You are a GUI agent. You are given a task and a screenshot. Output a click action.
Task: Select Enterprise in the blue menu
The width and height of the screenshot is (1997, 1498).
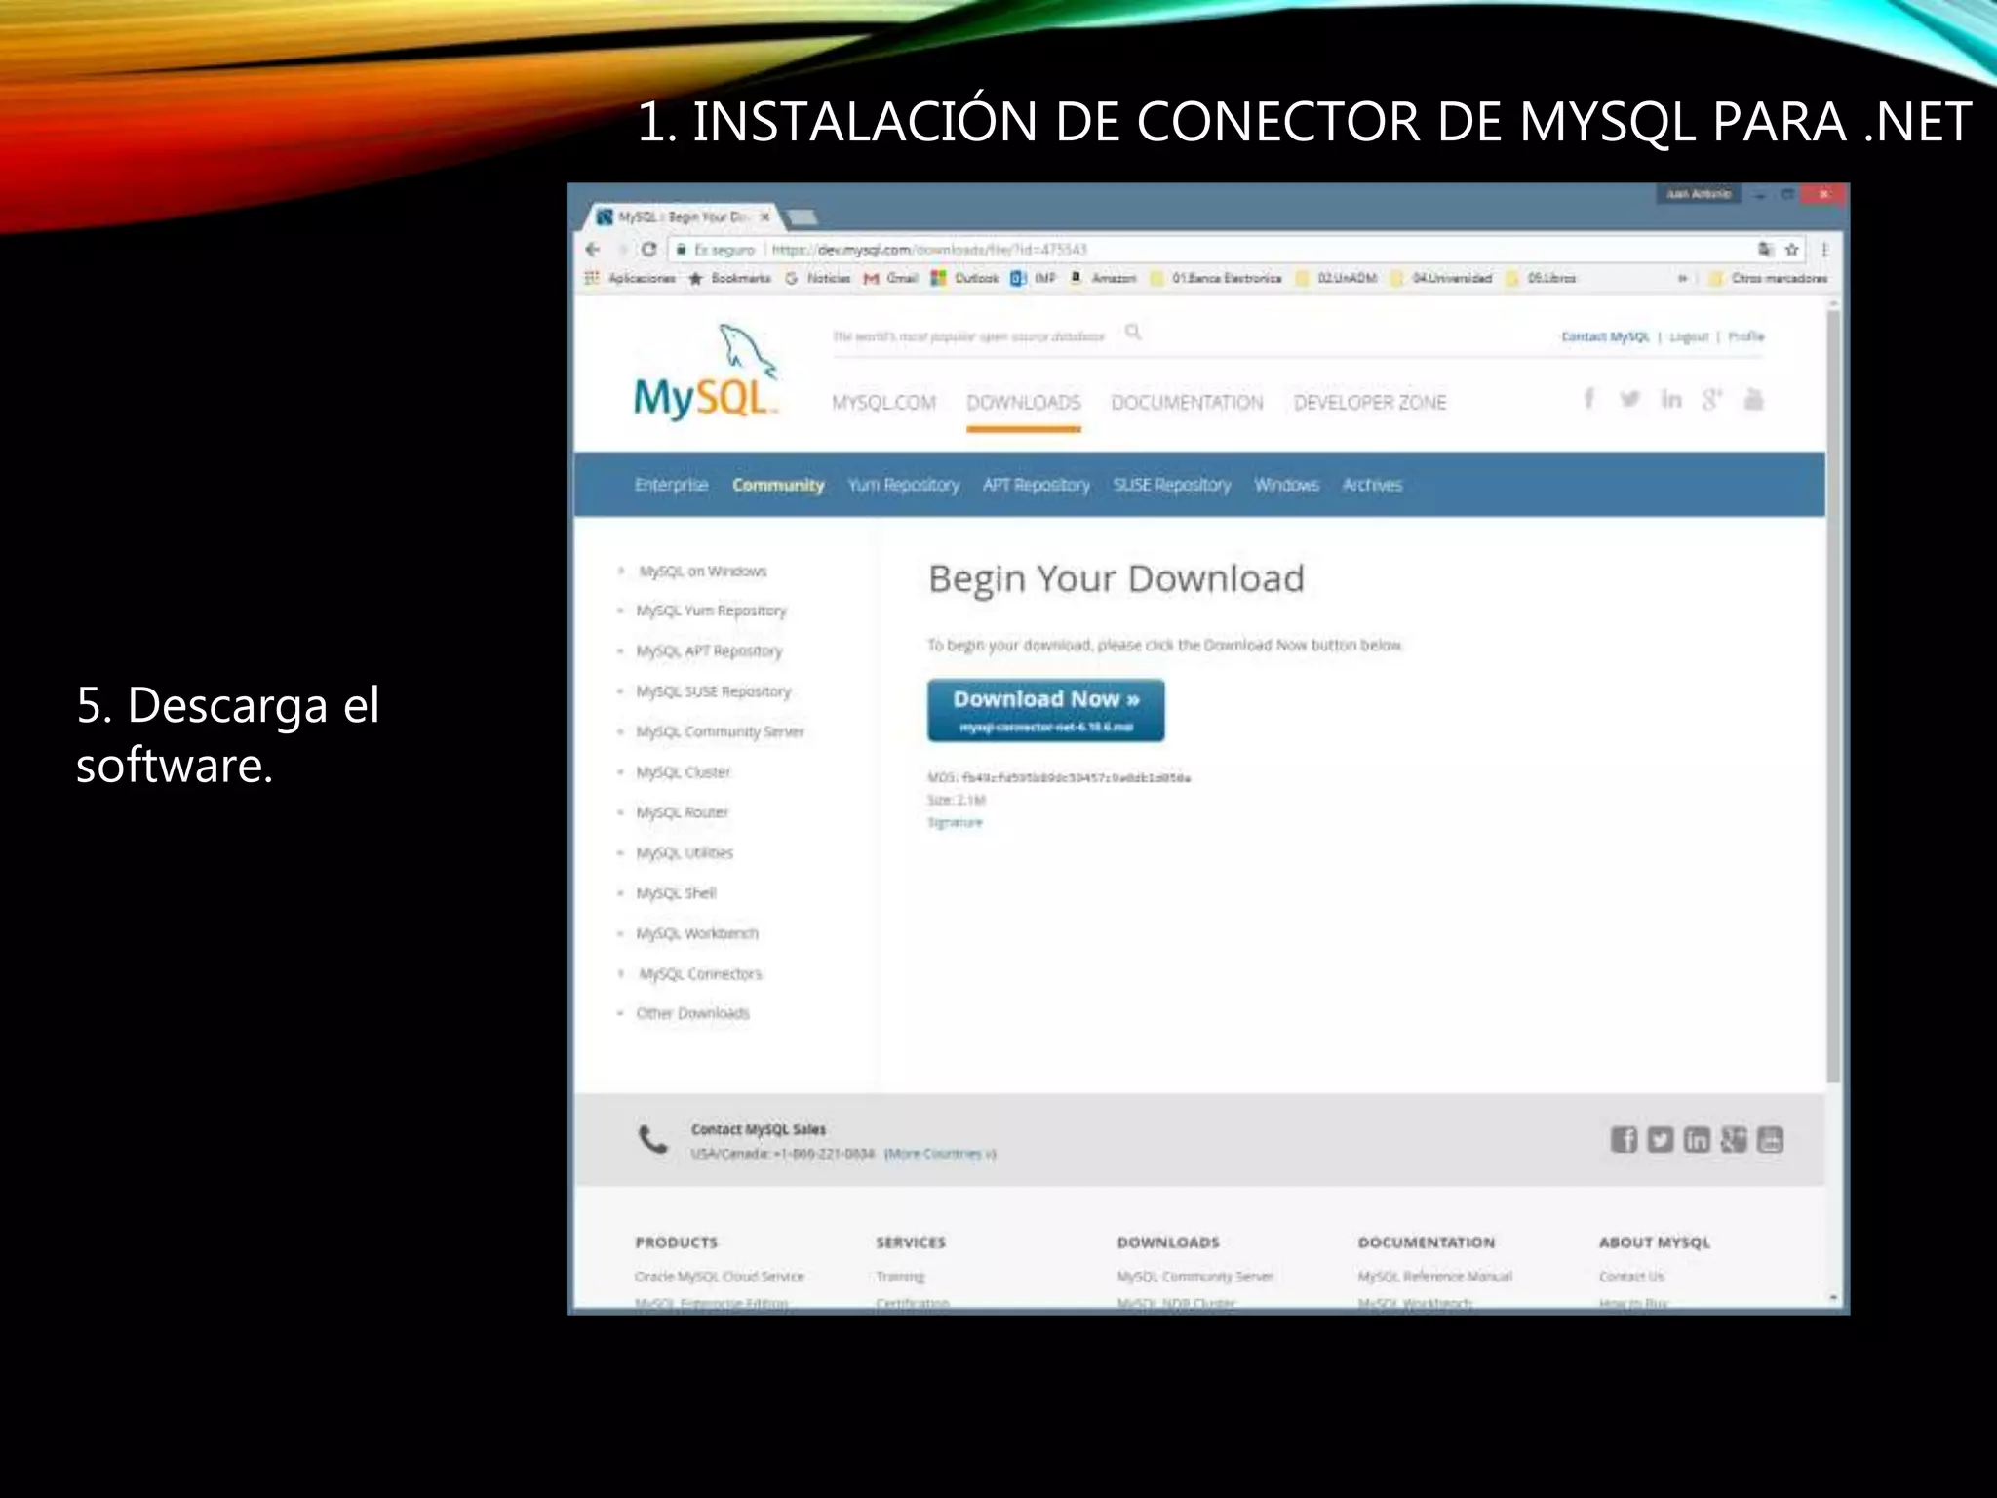pyautogui.click(x=671, y=485)
